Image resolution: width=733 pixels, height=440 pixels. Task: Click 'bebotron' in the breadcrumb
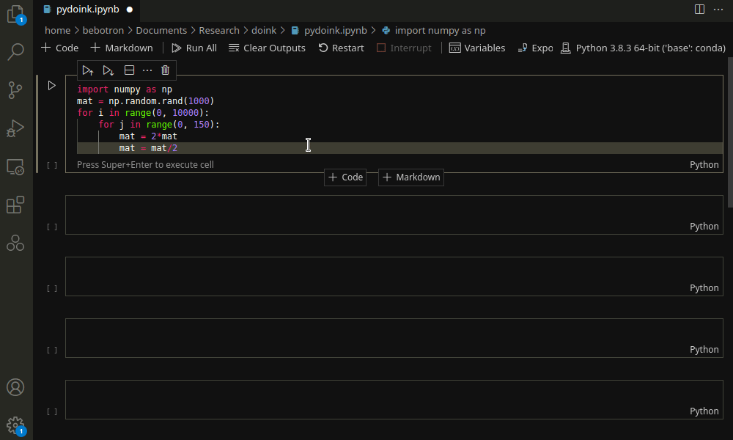click(x=103, y=30)
